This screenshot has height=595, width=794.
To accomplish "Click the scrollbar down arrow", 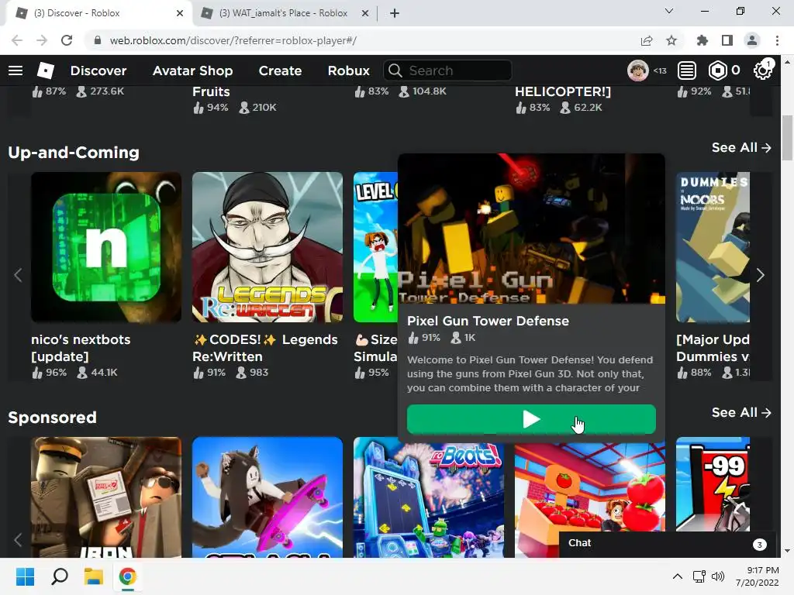I will [787, 551].
